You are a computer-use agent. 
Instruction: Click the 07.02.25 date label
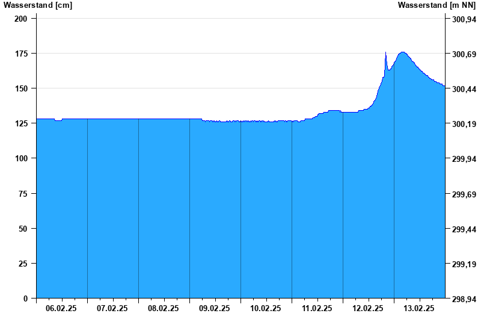point(112,309)
